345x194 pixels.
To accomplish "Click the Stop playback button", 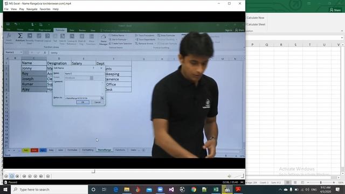I will (x=17, y=176).
